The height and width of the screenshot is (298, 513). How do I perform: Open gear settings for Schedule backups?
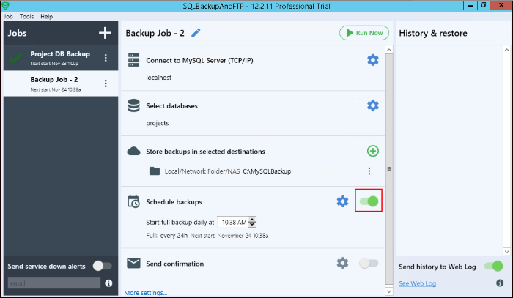click(x=342, y=201)
